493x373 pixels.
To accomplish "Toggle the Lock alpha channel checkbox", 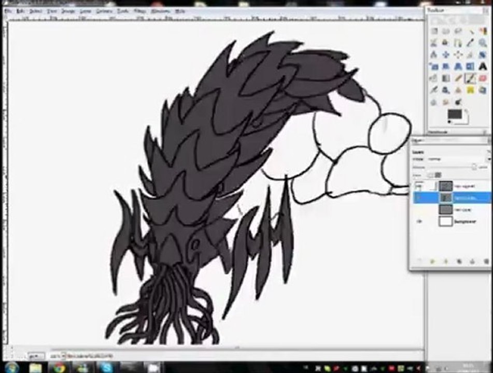I will click(438, 175).
